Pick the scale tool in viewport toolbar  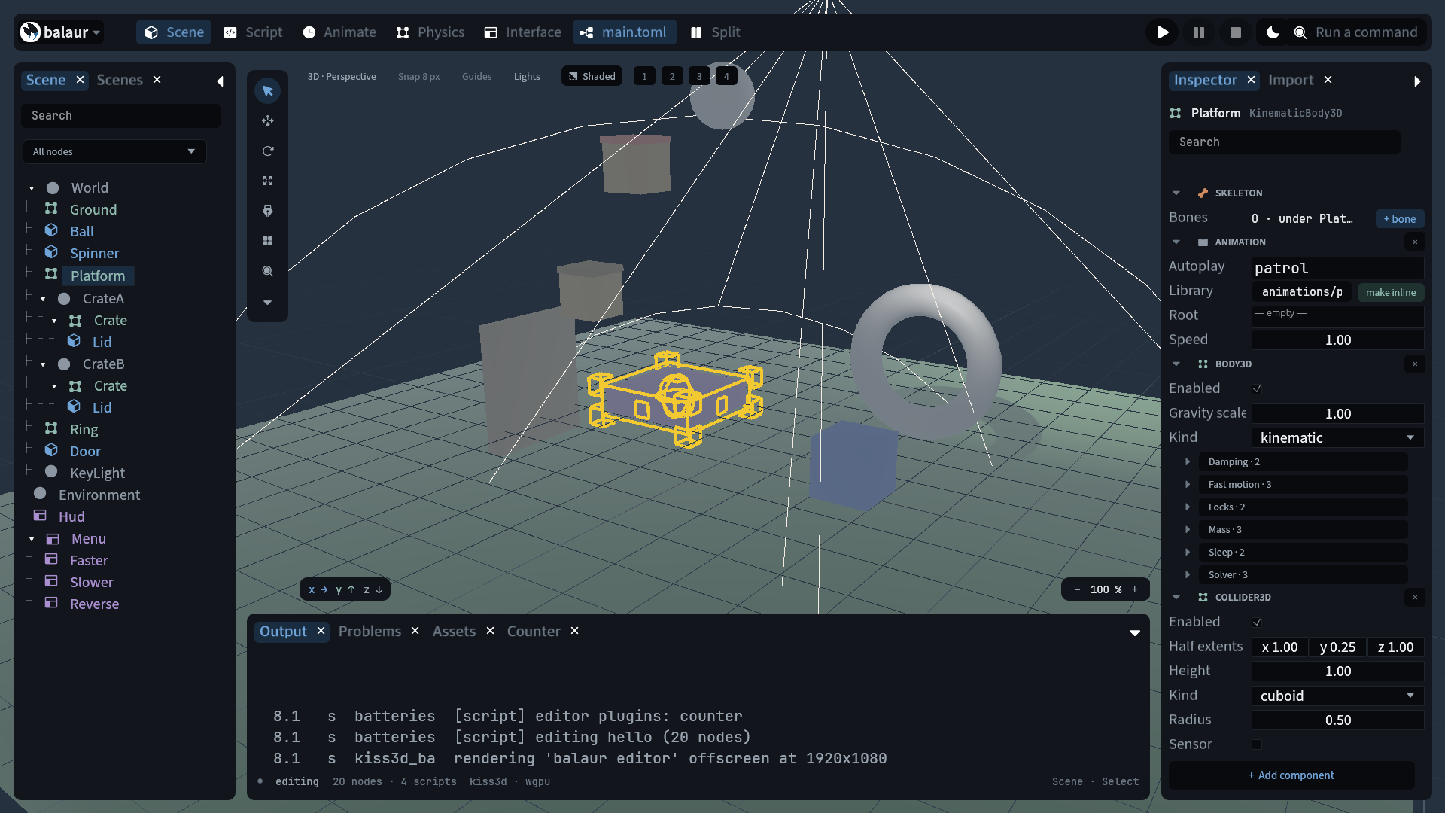pyautogui.click(x=267, y=181)
